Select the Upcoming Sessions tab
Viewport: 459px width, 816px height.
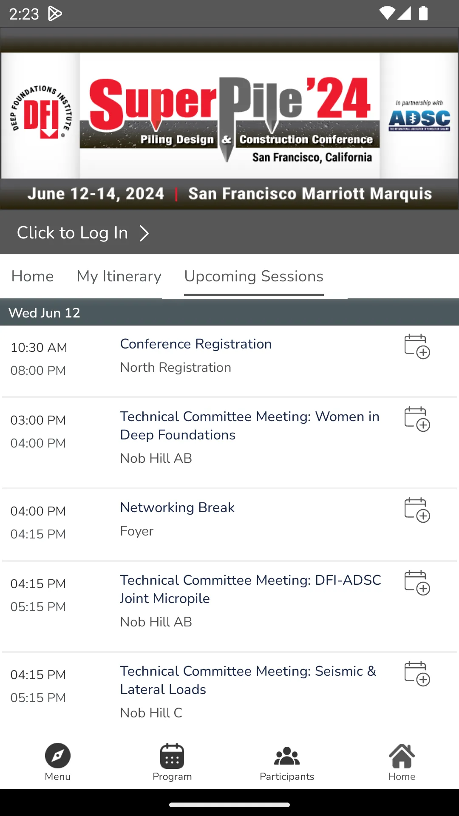254,276
